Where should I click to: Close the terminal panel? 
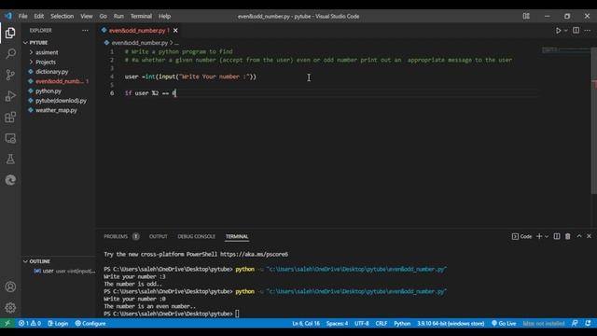point(589,236)
